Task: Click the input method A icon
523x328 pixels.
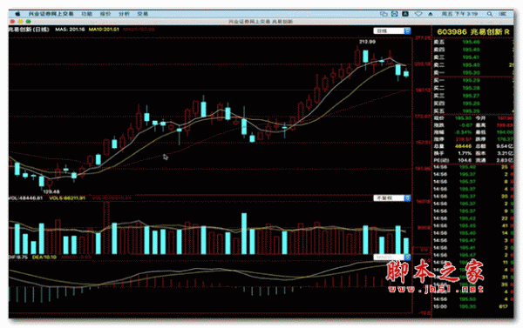Action: click(x=405, y=14)
